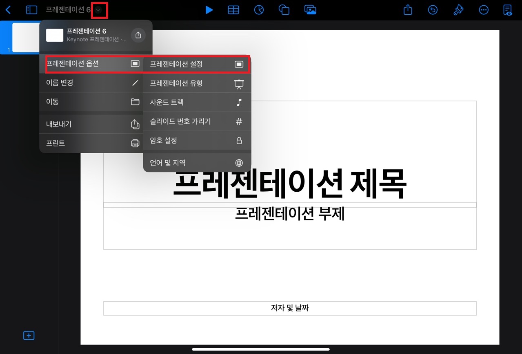The image size is (522, 354).
Task: Tap the Share icon in the toolbar
Action: click(x=407, y=10)
